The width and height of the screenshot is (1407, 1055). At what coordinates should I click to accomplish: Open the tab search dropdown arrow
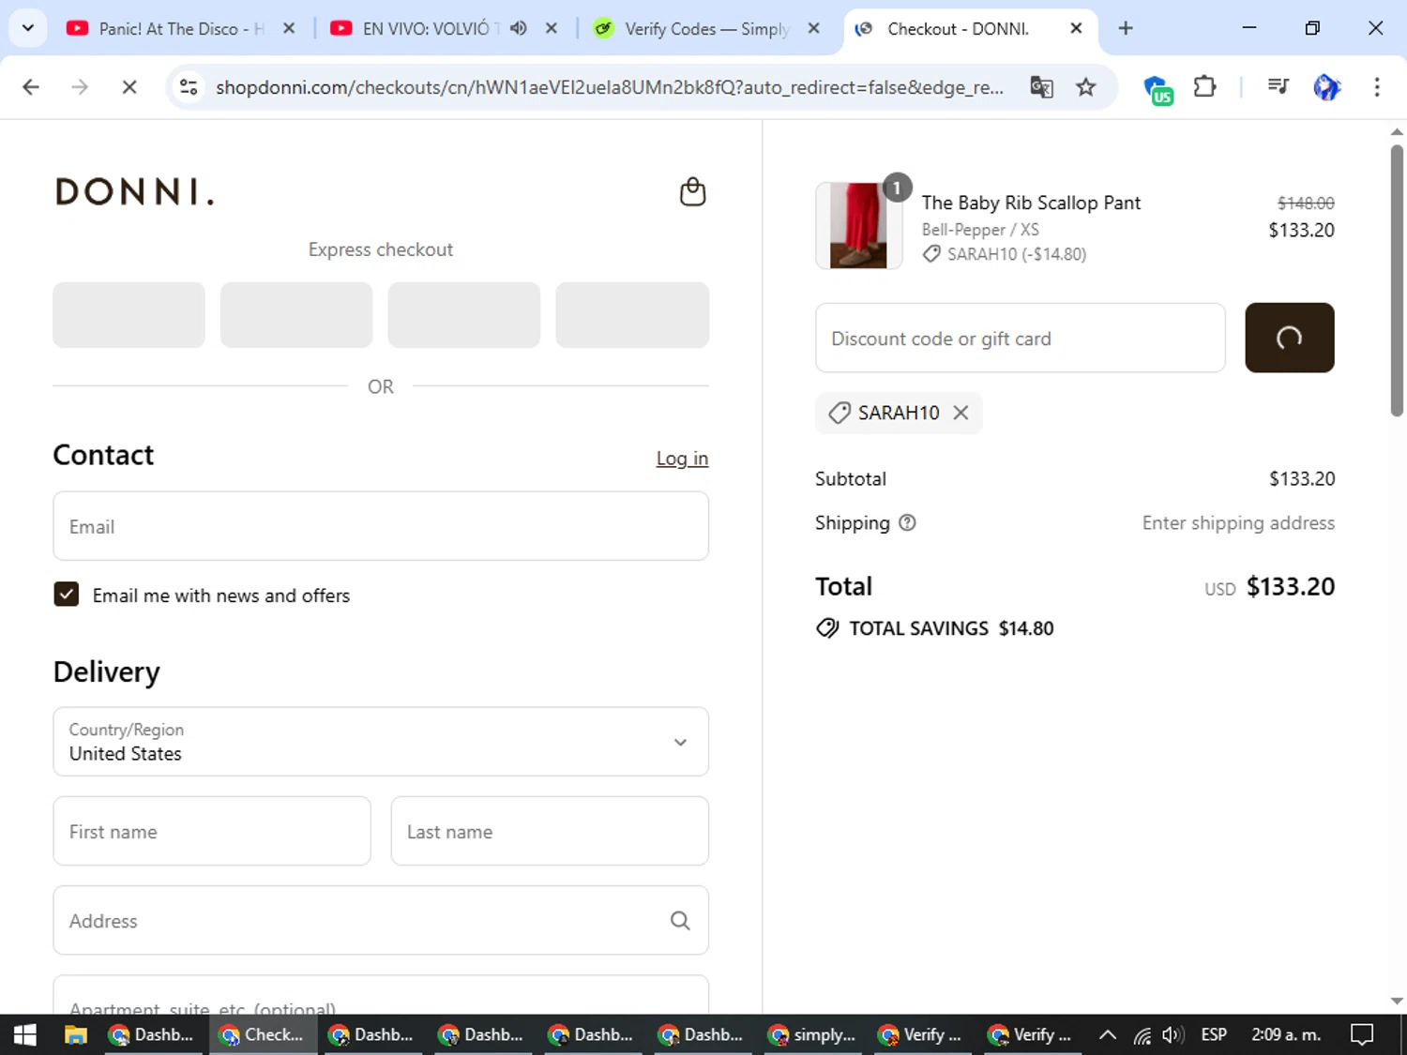(x=28, y=28)
